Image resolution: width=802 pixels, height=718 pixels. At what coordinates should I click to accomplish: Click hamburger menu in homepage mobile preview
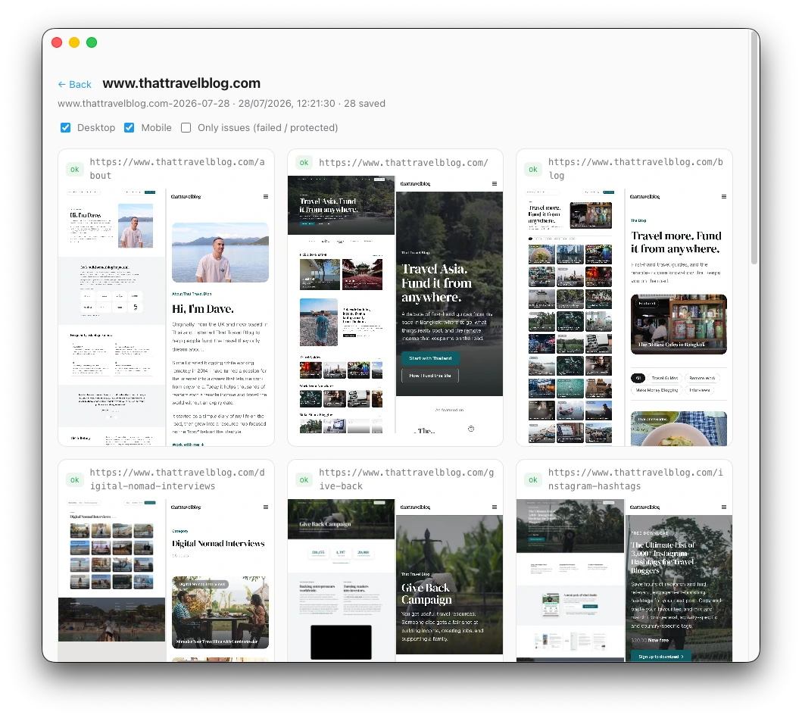[x=494, y=183]
